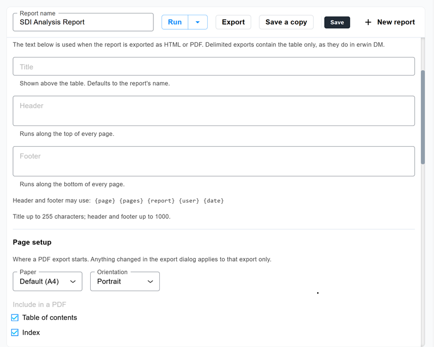435x347 pixels.
Task: Click the Page setup heading
Action: 32,242
